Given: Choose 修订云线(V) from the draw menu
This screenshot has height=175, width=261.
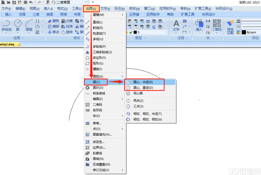Looking at the screenshot, I should (x=105, y=170).
